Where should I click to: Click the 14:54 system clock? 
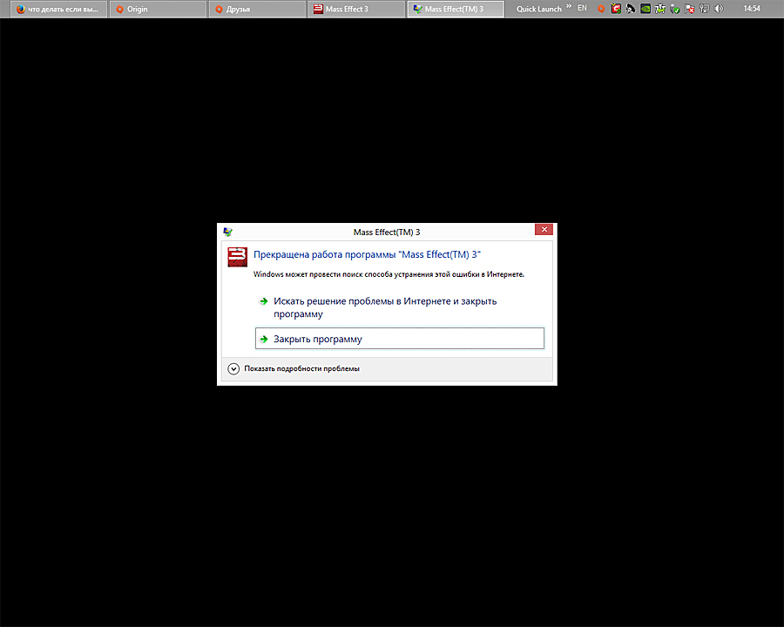click(752, 9)
